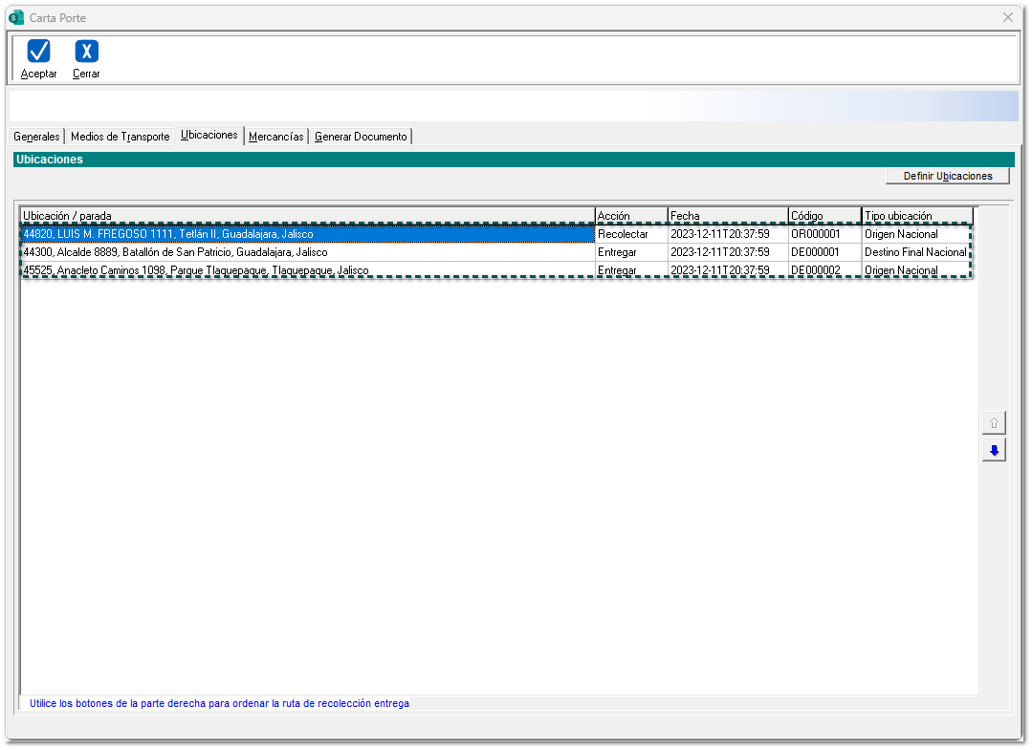Click the Acción column header
Viewport: 1032px width, 750px height.
click(x=630, y=216)
